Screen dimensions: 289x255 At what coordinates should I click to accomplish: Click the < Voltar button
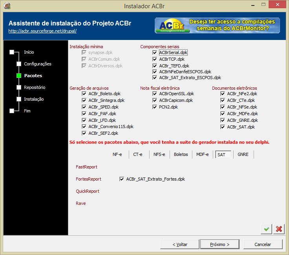180,244
